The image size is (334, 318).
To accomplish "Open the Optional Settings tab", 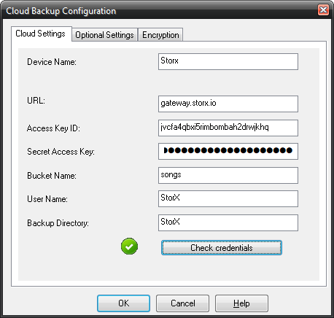I will (x=104, y=35).
